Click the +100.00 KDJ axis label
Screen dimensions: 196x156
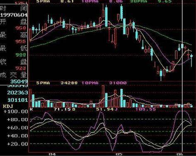point(16,111)
